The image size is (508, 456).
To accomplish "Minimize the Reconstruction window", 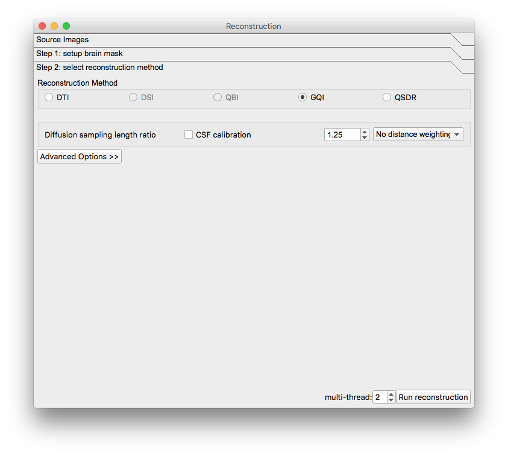I will tap(54, 26).
